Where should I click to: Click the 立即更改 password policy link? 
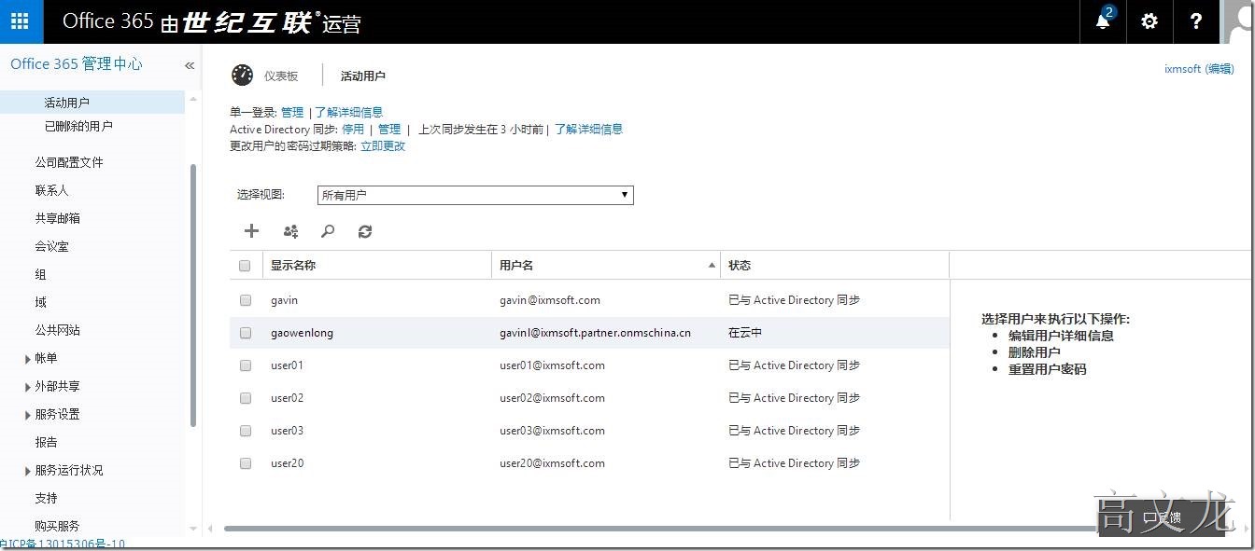(383, 146)
